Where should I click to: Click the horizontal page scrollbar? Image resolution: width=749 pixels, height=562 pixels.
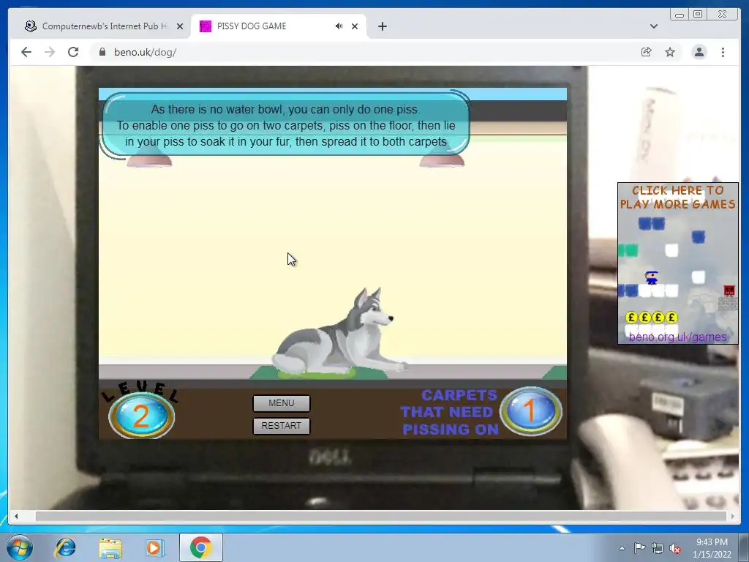point(380,516)
